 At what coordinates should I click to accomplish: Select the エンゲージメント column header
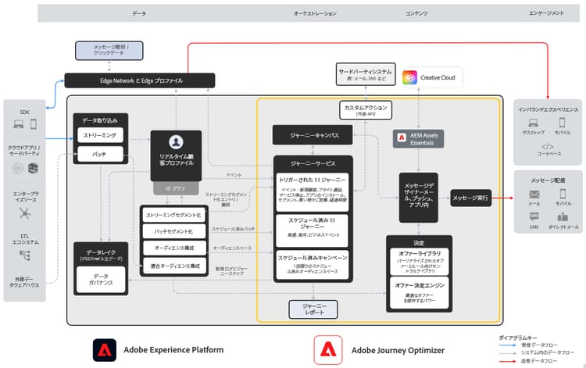click(x=546, y=13)
